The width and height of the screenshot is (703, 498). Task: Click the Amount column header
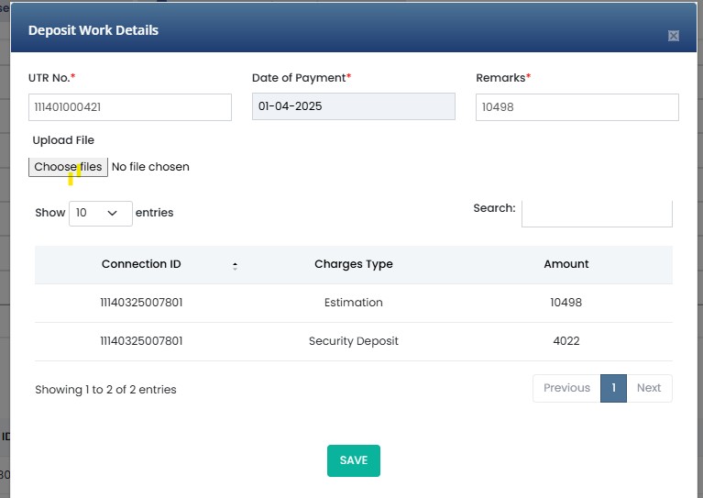click(566, 264)
